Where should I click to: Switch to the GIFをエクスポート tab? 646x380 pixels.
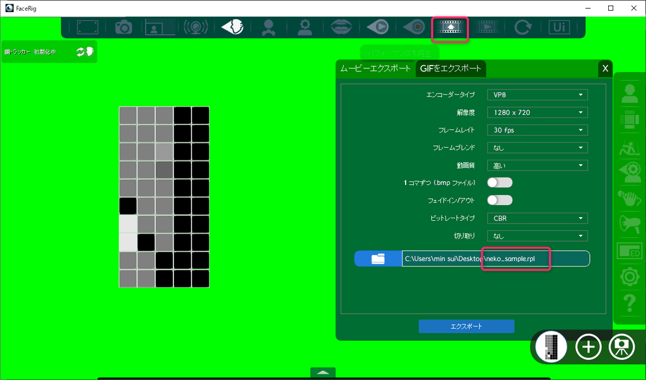click(450, 68)
